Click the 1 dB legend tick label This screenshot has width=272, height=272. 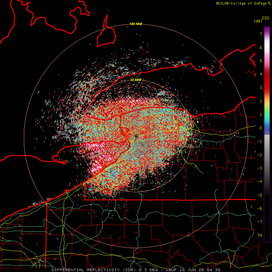point(261,115)
